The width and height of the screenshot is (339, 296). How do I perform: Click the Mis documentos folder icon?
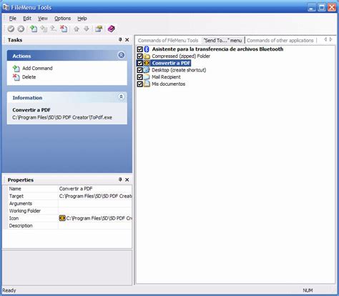click(x=147, y=84)
